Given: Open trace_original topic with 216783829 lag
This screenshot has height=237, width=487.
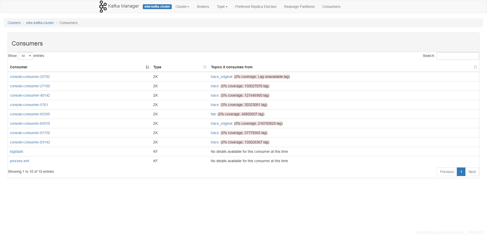Looking at the screenshot, I should coord(222,123).
